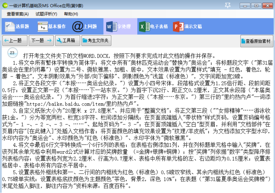Switch to the 基本操作 tab
The image size is (275, 193).
pyautogui.click(x=52, y=26)
